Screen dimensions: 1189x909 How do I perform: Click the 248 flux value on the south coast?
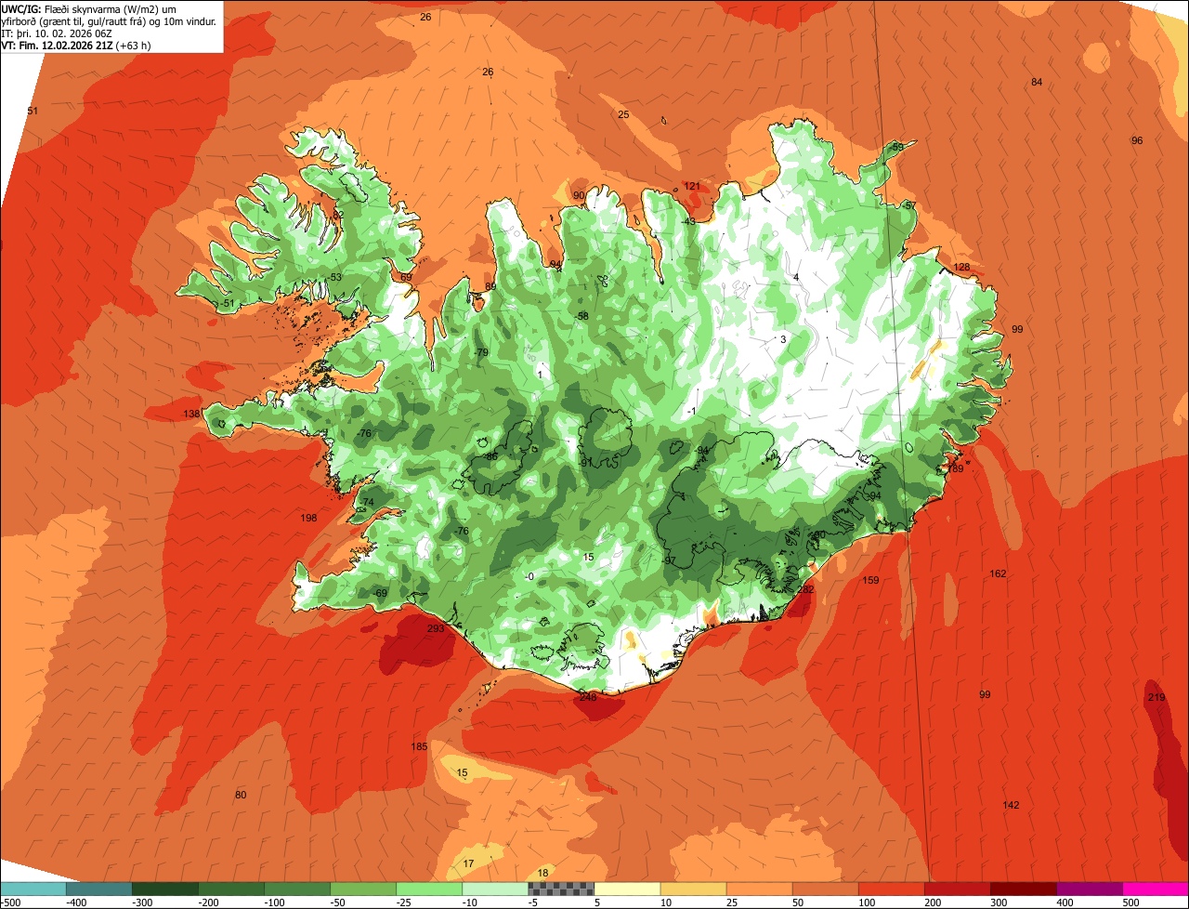pyautogui.click(x=588, y=697)
